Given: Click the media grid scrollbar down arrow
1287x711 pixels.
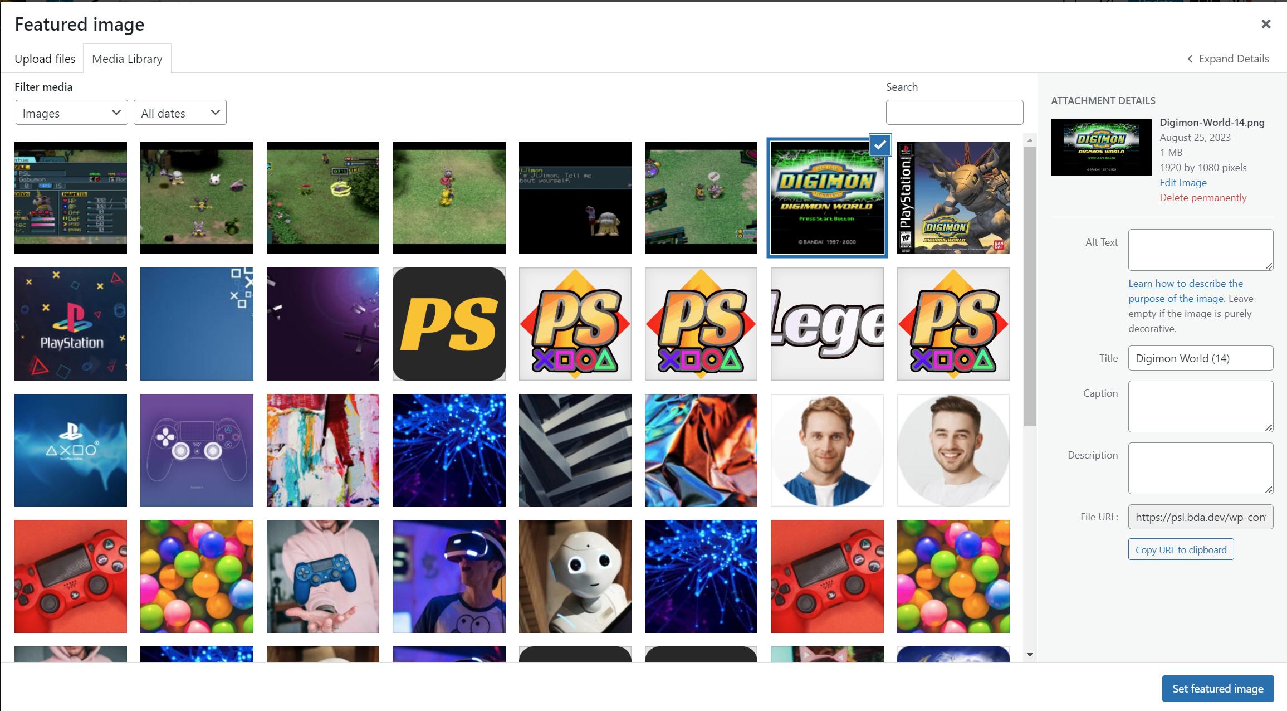Looking at the screenshot, I should (x=1030, y=655).
